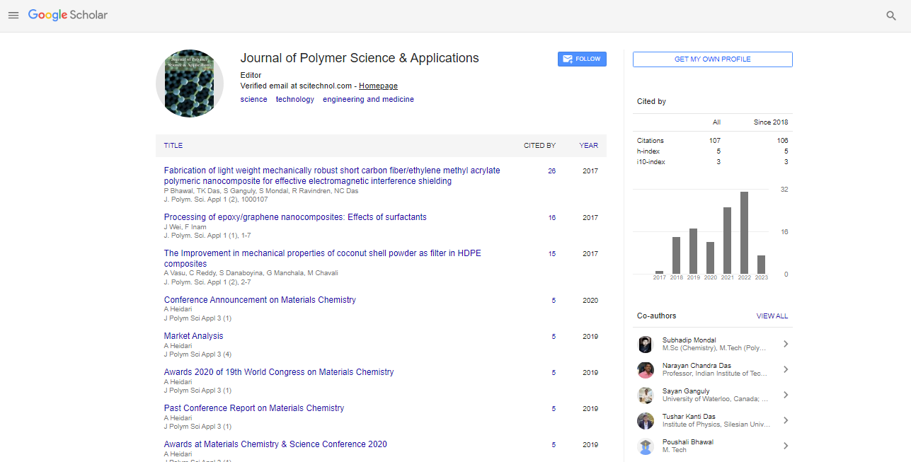Select the technology interest tag
This screenshot has width=911, height=462.
pyautogui.click(x=295, y=100)
